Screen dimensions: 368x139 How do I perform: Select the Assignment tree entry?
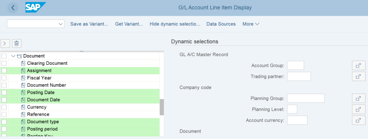pyautogui.click(x=39, y=71)
